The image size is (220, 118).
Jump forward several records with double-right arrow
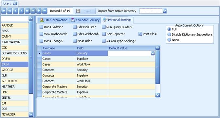click(27, 11)
